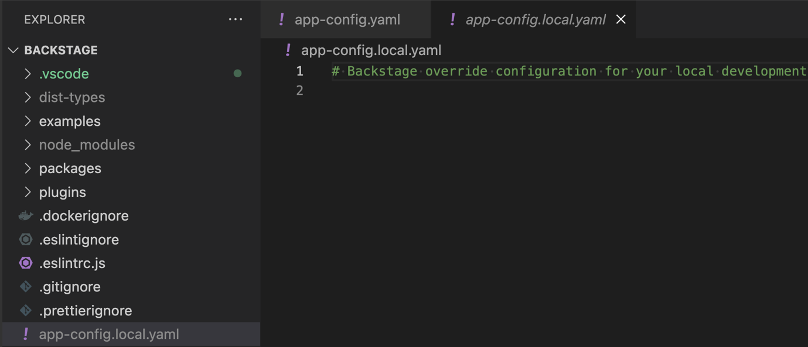Expand the dist-types folder
Viewport: 808px width, 347px height.
[28, 97]
